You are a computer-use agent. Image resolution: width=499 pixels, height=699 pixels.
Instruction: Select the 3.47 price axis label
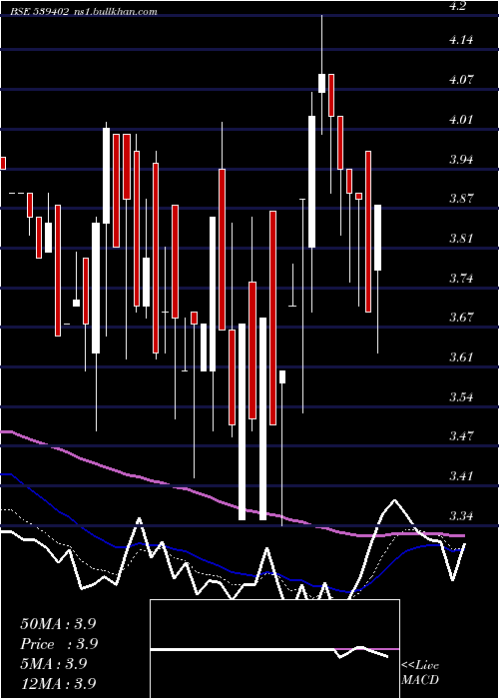[461, 436]
